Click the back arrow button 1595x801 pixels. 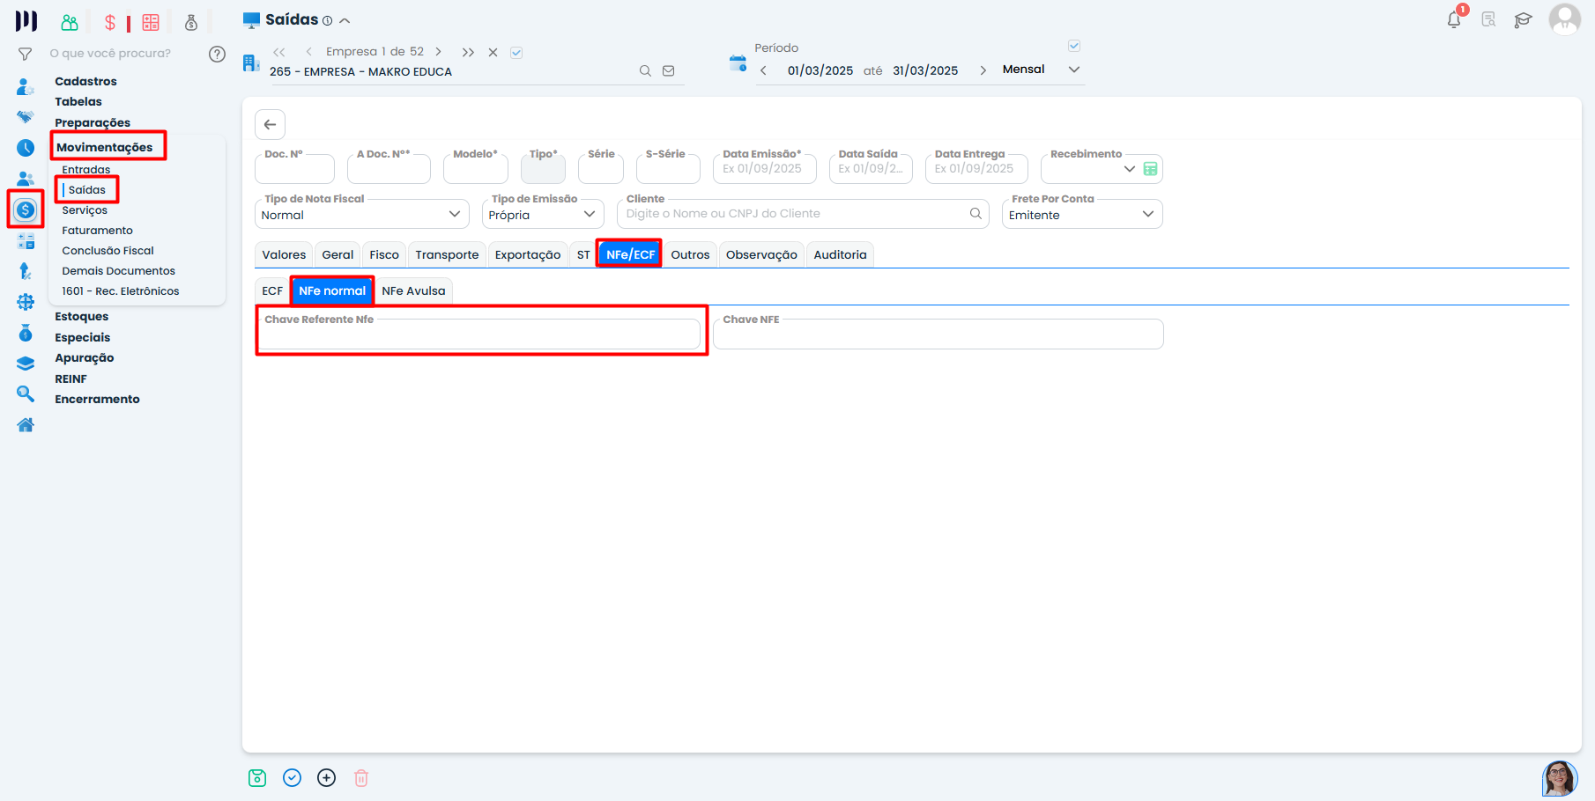click(x=270, y=124)
